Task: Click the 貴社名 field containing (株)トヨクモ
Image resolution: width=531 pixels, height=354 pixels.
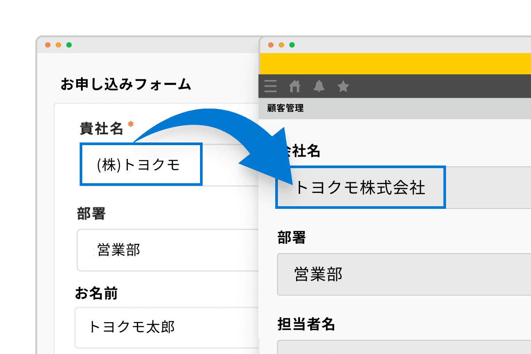Action: (x=141, y=164)
